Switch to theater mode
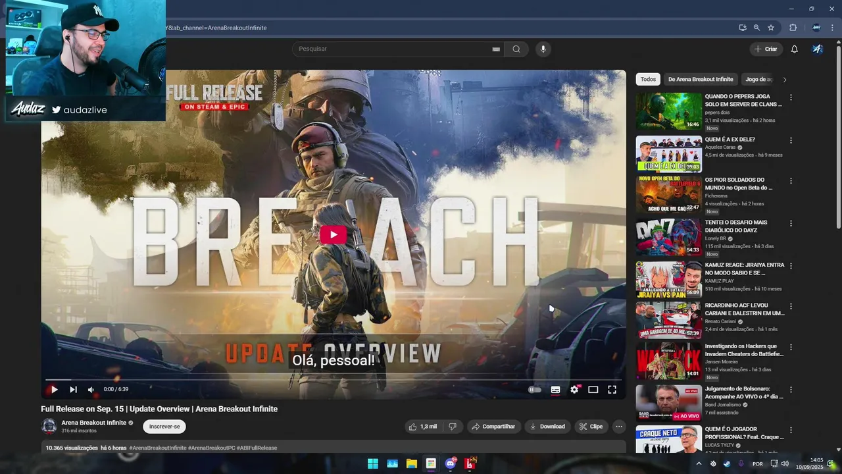 [593, 390]
